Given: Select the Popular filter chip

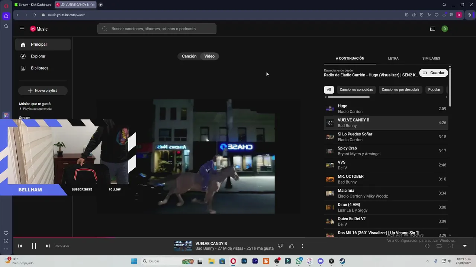Looking at the screenshot, I should point(434,89).
